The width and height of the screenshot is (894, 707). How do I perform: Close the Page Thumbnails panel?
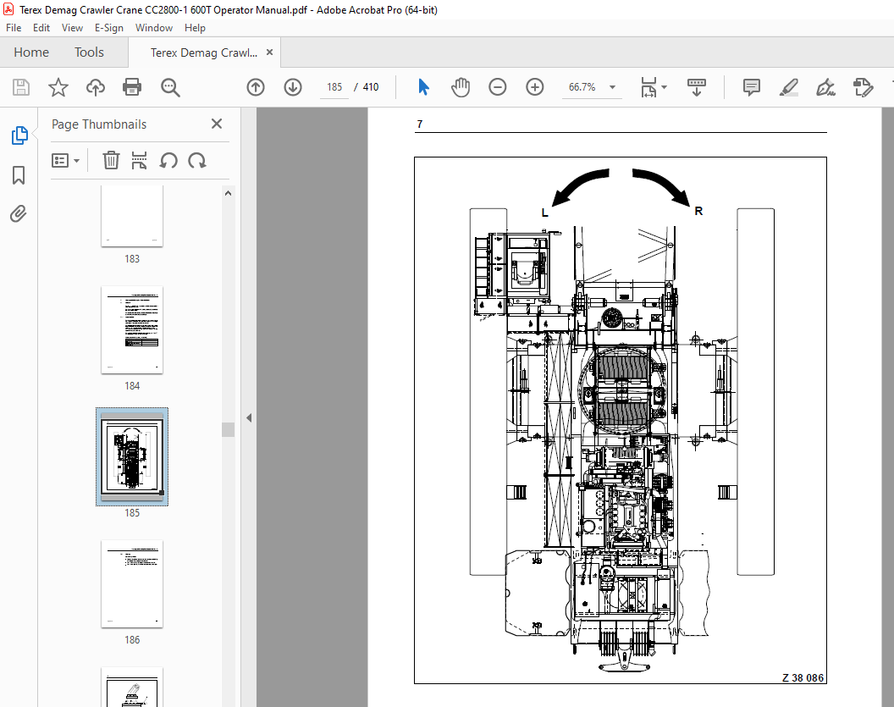(217, 124)
